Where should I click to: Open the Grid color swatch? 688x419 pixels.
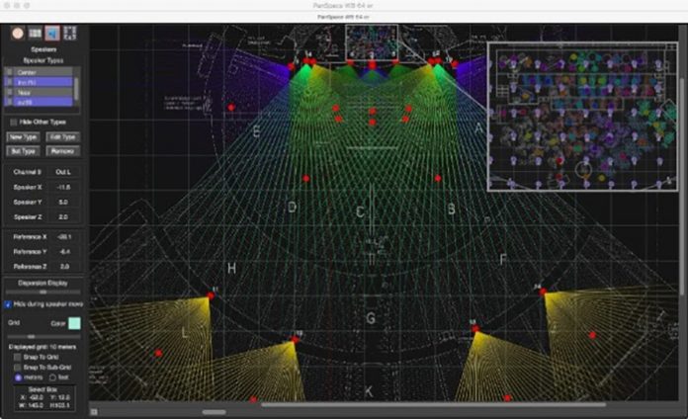coord(74,323)
